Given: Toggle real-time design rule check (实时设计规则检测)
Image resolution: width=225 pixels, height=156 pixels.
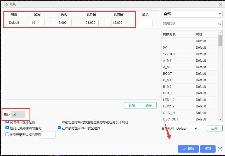Looking at the screenshot, I should [7, 122].
